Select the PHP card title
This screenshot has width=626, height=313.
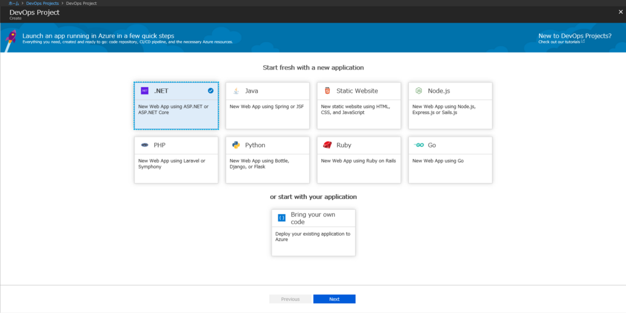pos(160,145)
